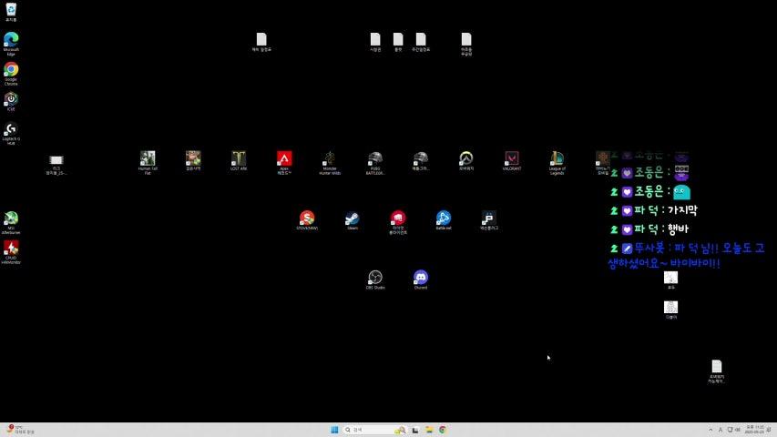Viewport: 777px width, 437px height.
Task: Select the text file at the desktop bottom right
Action: [716, 371]
